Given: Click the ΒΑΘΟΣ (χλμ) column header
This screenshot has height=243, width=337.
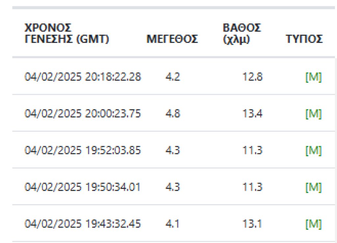Looking at the screenshot, I should pyautogui.click(x=242, y=33).
